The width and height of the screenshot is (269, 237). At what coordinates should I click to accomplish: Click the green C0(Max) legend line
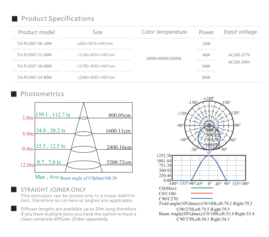[x=202, y=189]
